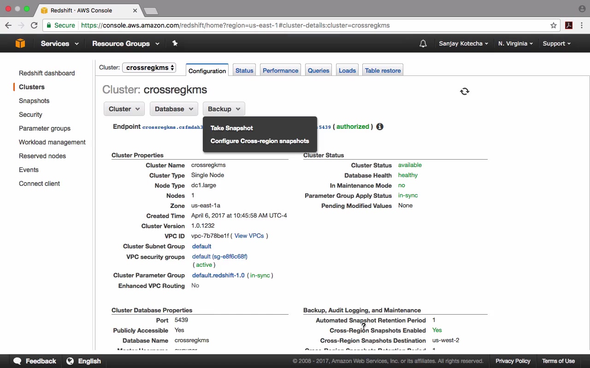Open the default.redshift-1.0 parameter group link
Image resolution: width=590 pixels, height=368 pixels.
tap(218, 275)
